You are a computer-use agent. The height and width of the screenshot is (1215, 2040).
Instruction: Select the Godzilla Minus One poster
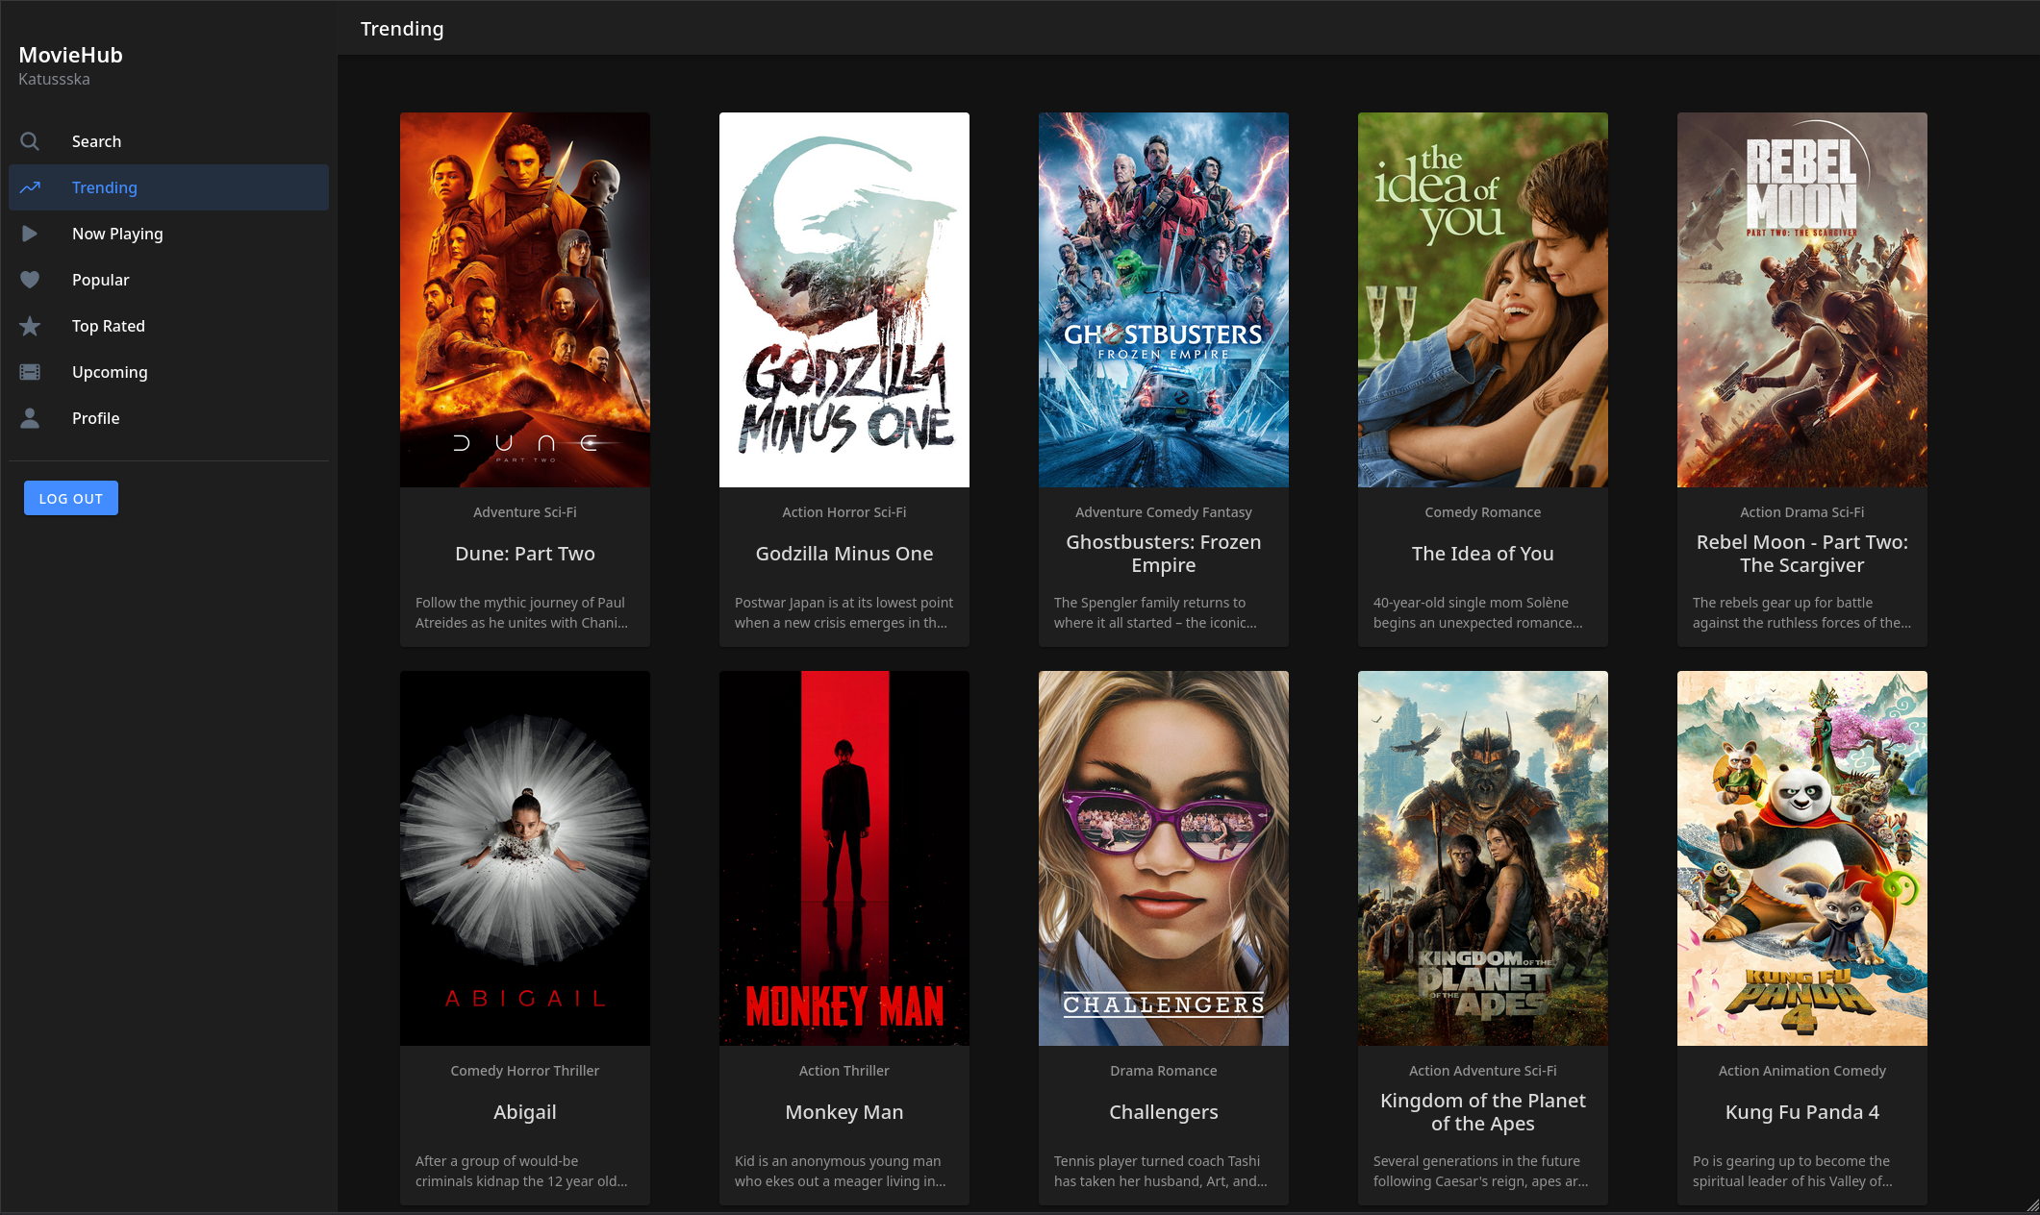click(x=844, y=299)
